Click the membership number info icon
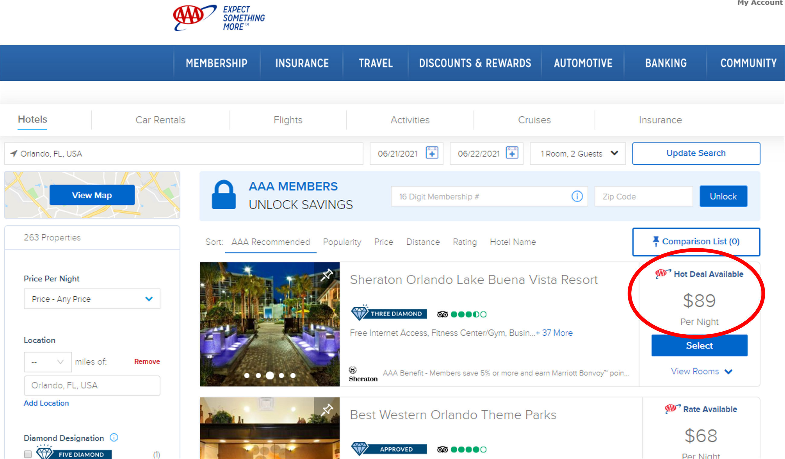The image size is (785, 459). point(577,196)
